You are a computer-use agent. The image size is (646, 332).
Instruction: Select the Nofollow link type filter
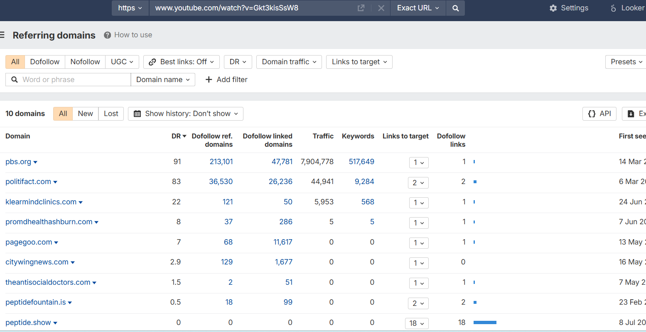[85, 62]
